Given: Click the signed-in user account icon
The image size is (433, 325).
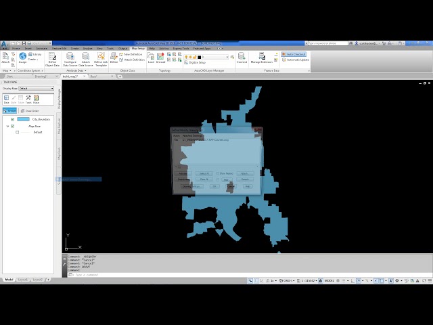Looking at the screenshot, I should point(357,43).
